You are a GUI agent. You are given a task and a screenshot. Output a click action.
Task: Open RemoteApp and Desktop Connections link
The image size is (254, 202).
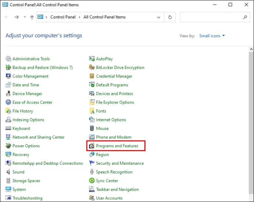(x=47, y=163)
